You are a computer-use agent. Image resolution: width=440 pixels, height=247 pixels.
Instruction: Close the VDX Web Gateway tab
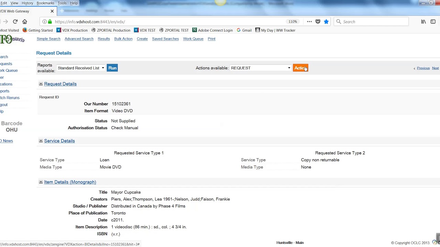point(52,11)
